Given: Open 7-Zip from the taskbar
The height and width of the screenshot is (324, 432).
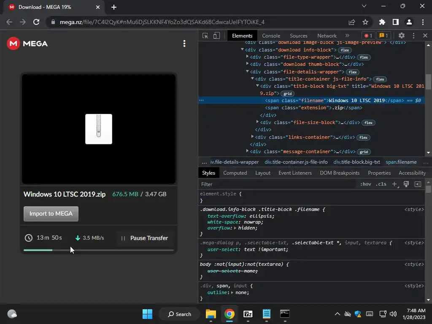Looking at the screenshot, I should click(248, 314).
